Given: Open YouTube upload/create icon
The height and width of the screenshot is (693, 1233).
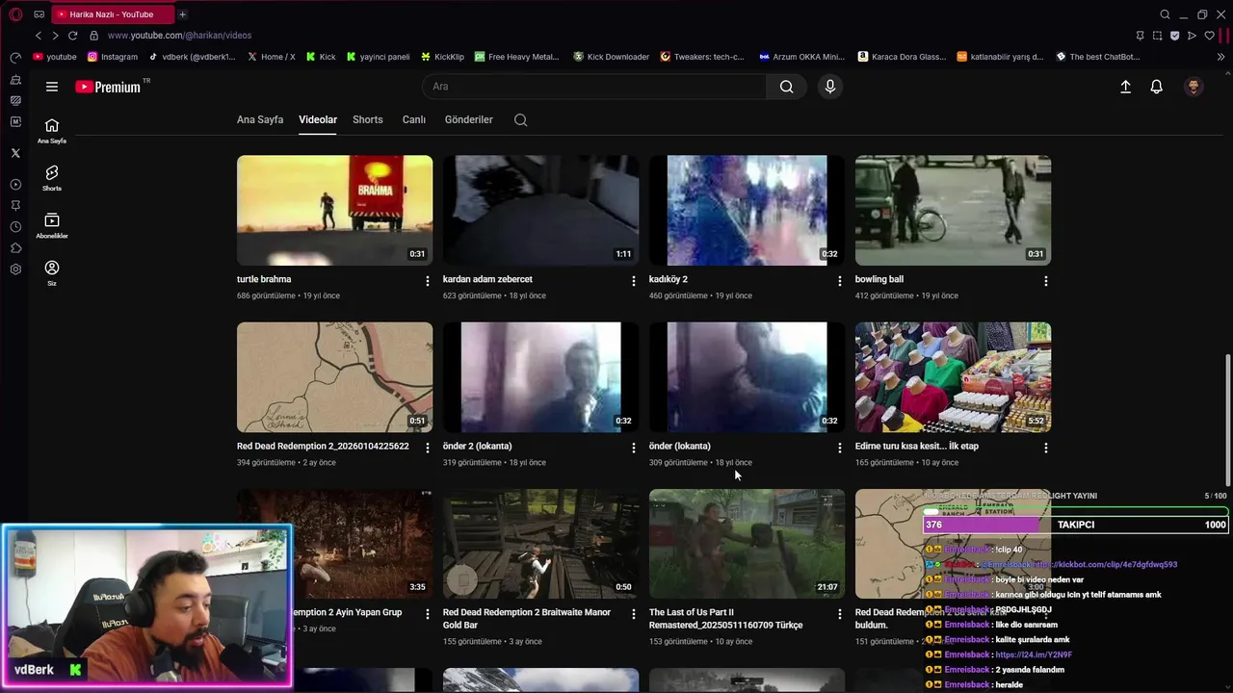Looking at the screenshot, I should tap(1125, 87).
